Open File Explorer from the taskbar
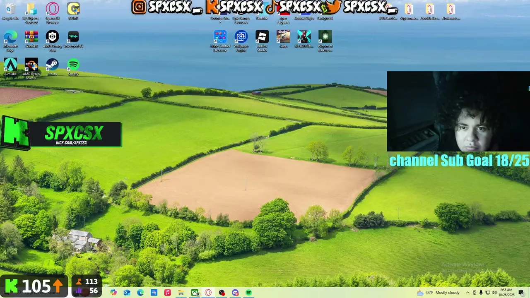Viewport: 530px width, 298px height. [x=181, y=293]
